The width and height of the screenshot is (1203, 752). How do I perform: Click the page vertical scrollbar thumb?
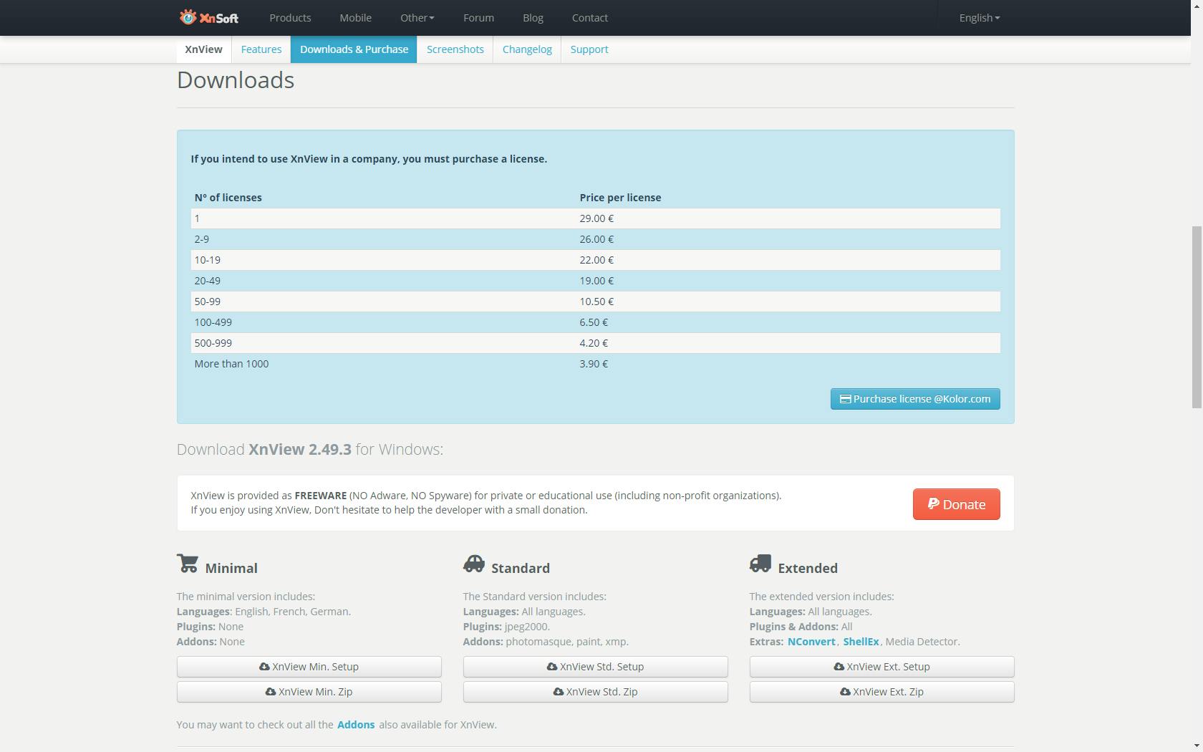point(1197,317)
